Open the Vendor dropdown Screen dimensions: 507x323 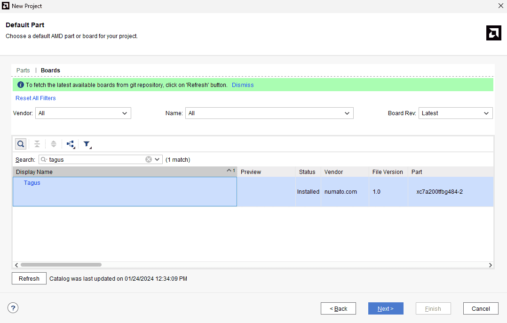tap(83, 113)
